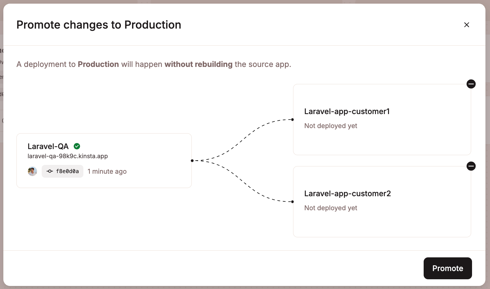Viewport: 490px width, 289px height.
Task: Toggle inclusion of the Laravel-app-customer2 deployment card
Action: click(471, 166)
